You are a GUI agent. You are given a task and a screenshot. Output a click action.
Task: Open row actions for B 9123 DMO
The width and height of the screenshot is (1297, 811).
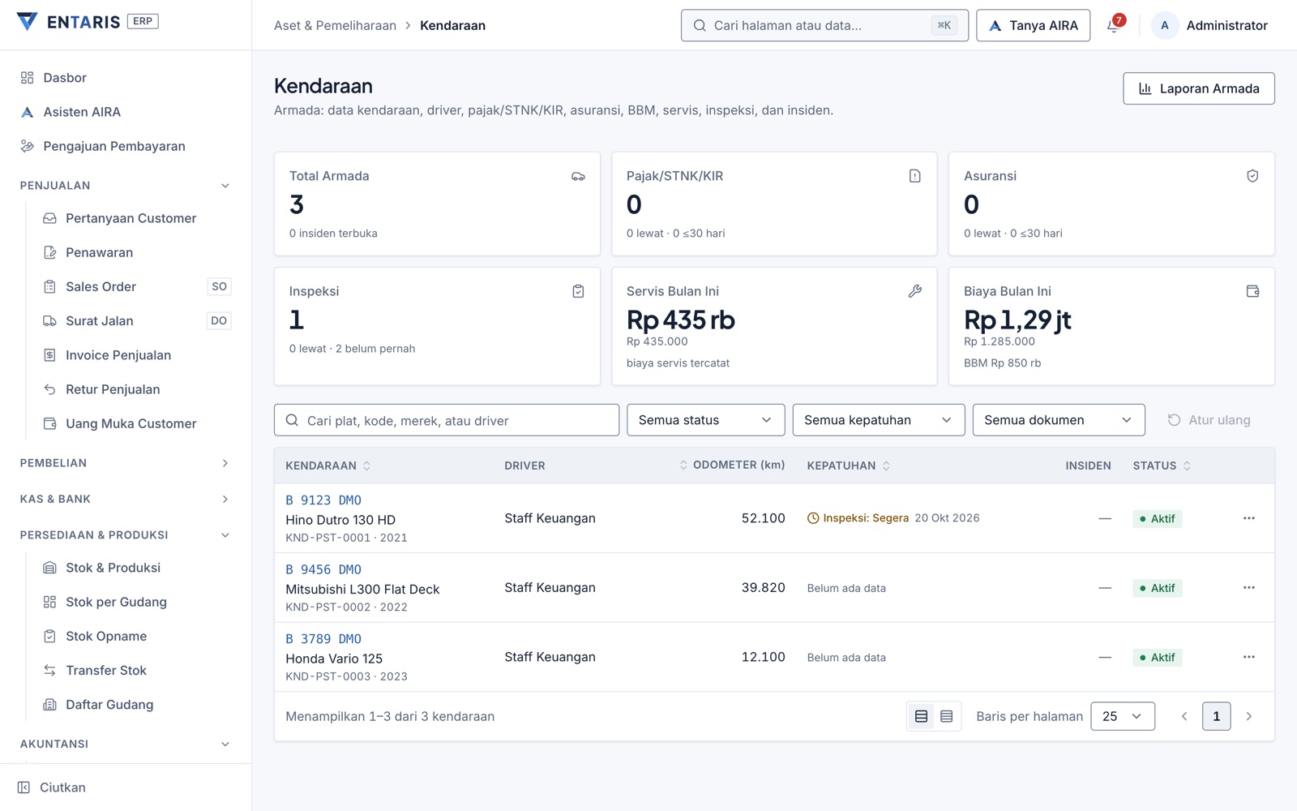(x=1248, y=518)
